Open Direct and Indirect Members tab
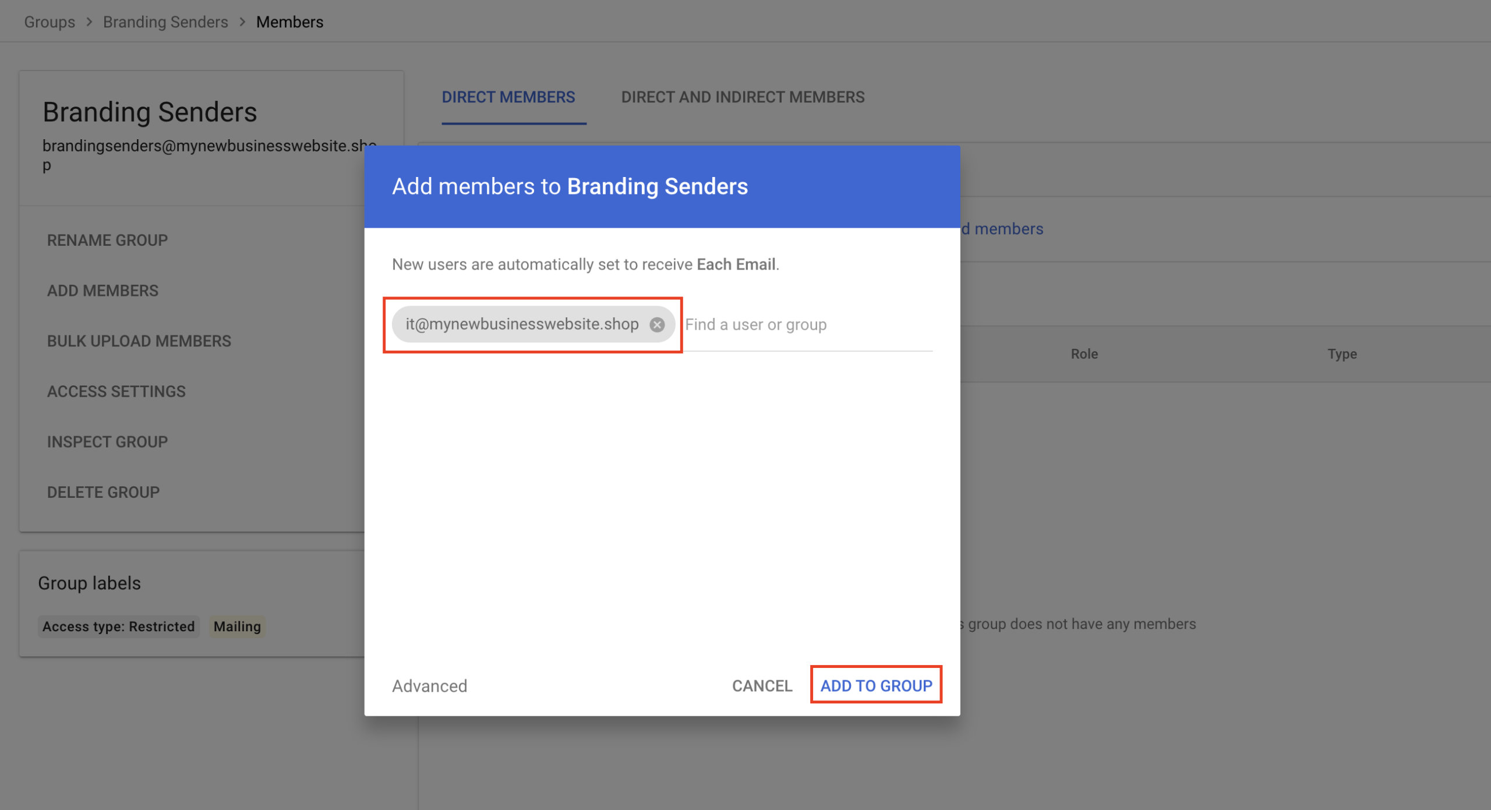Viewport: 1491px width, 810px height. (743, 97)
